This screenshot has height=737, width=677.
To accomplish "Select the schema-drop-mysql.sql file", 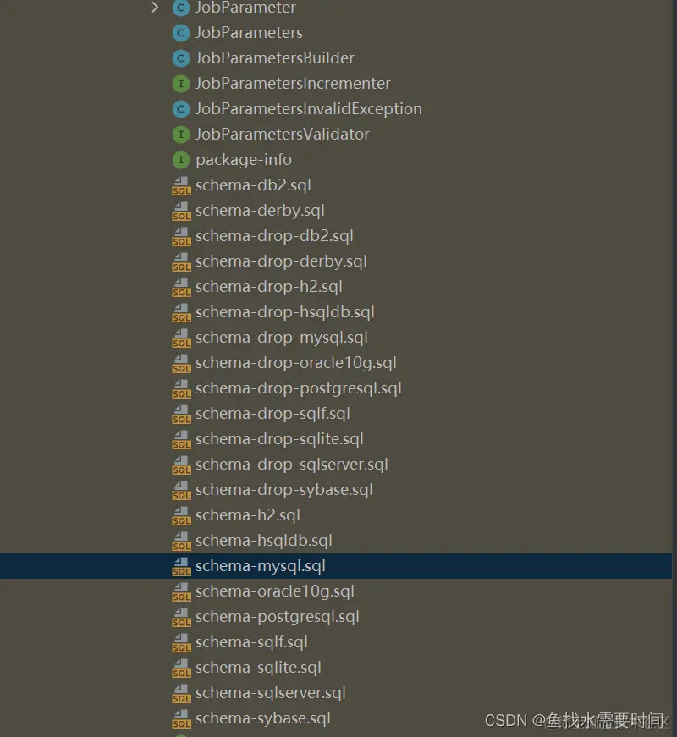I will click(x=282, y=338).
